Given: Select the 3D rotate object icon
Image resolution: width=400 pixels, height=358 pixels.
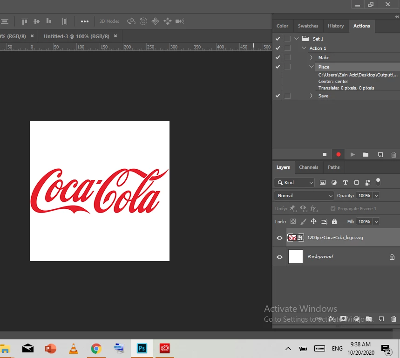Looking at the screenshot, I should (x=131, y=21).
